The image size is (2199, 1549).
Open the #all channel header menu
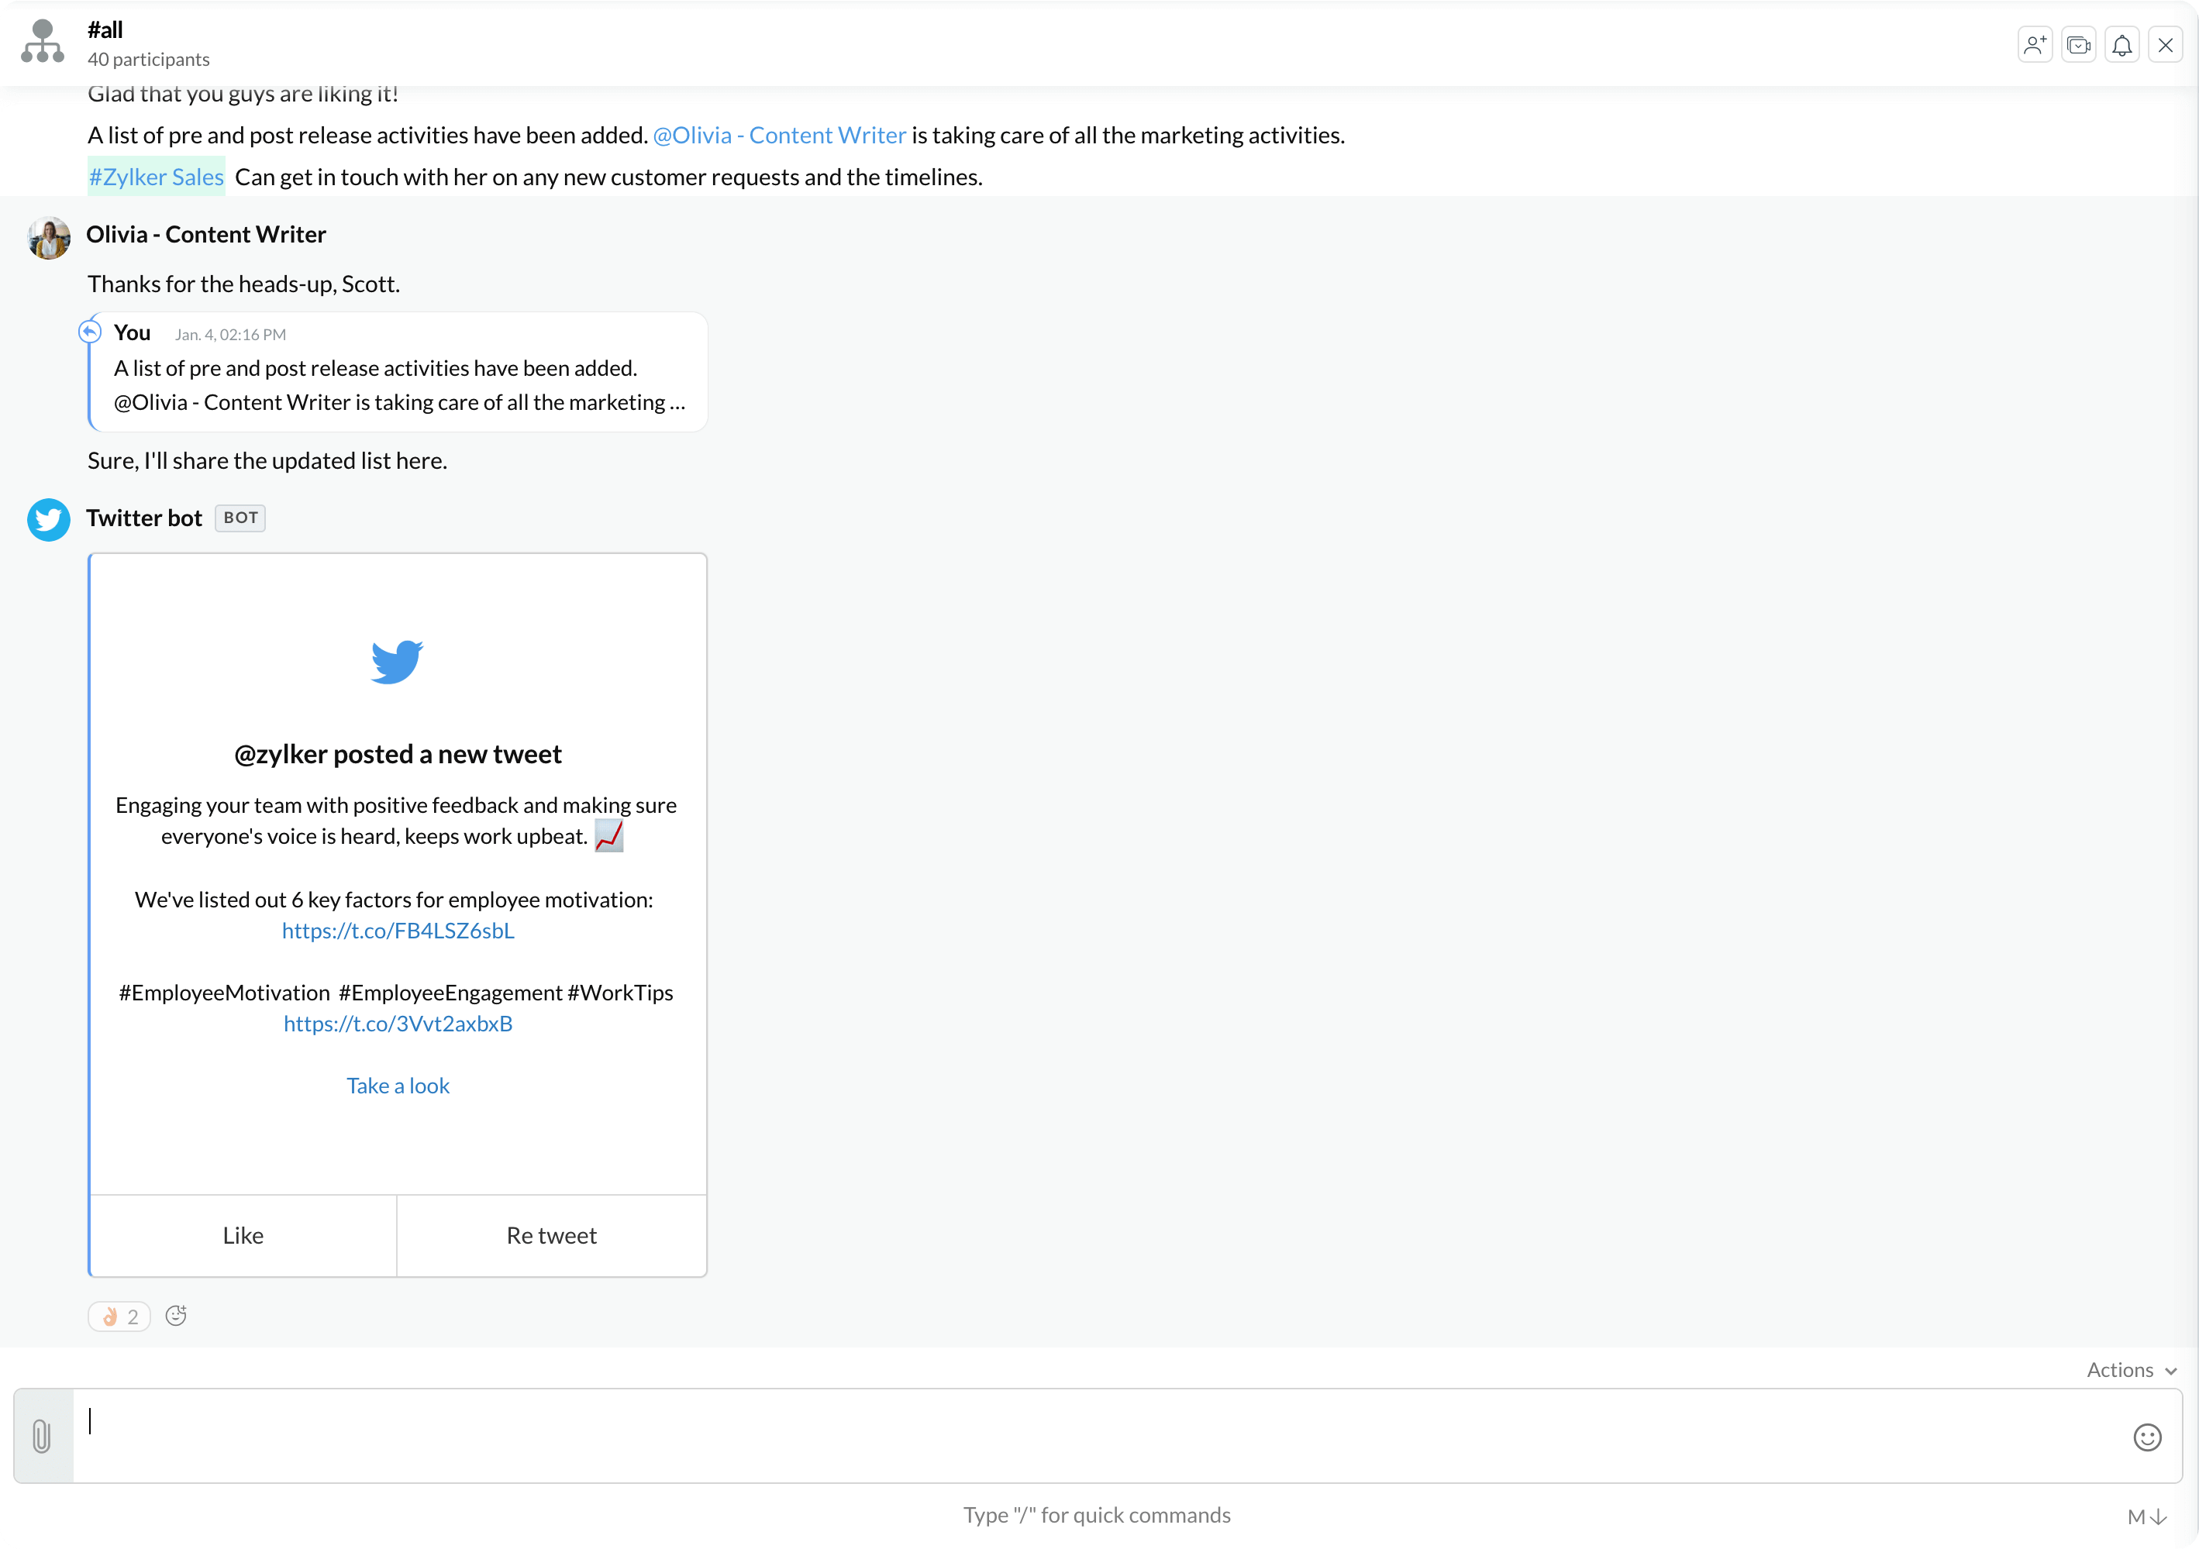(x=104, y=29)
